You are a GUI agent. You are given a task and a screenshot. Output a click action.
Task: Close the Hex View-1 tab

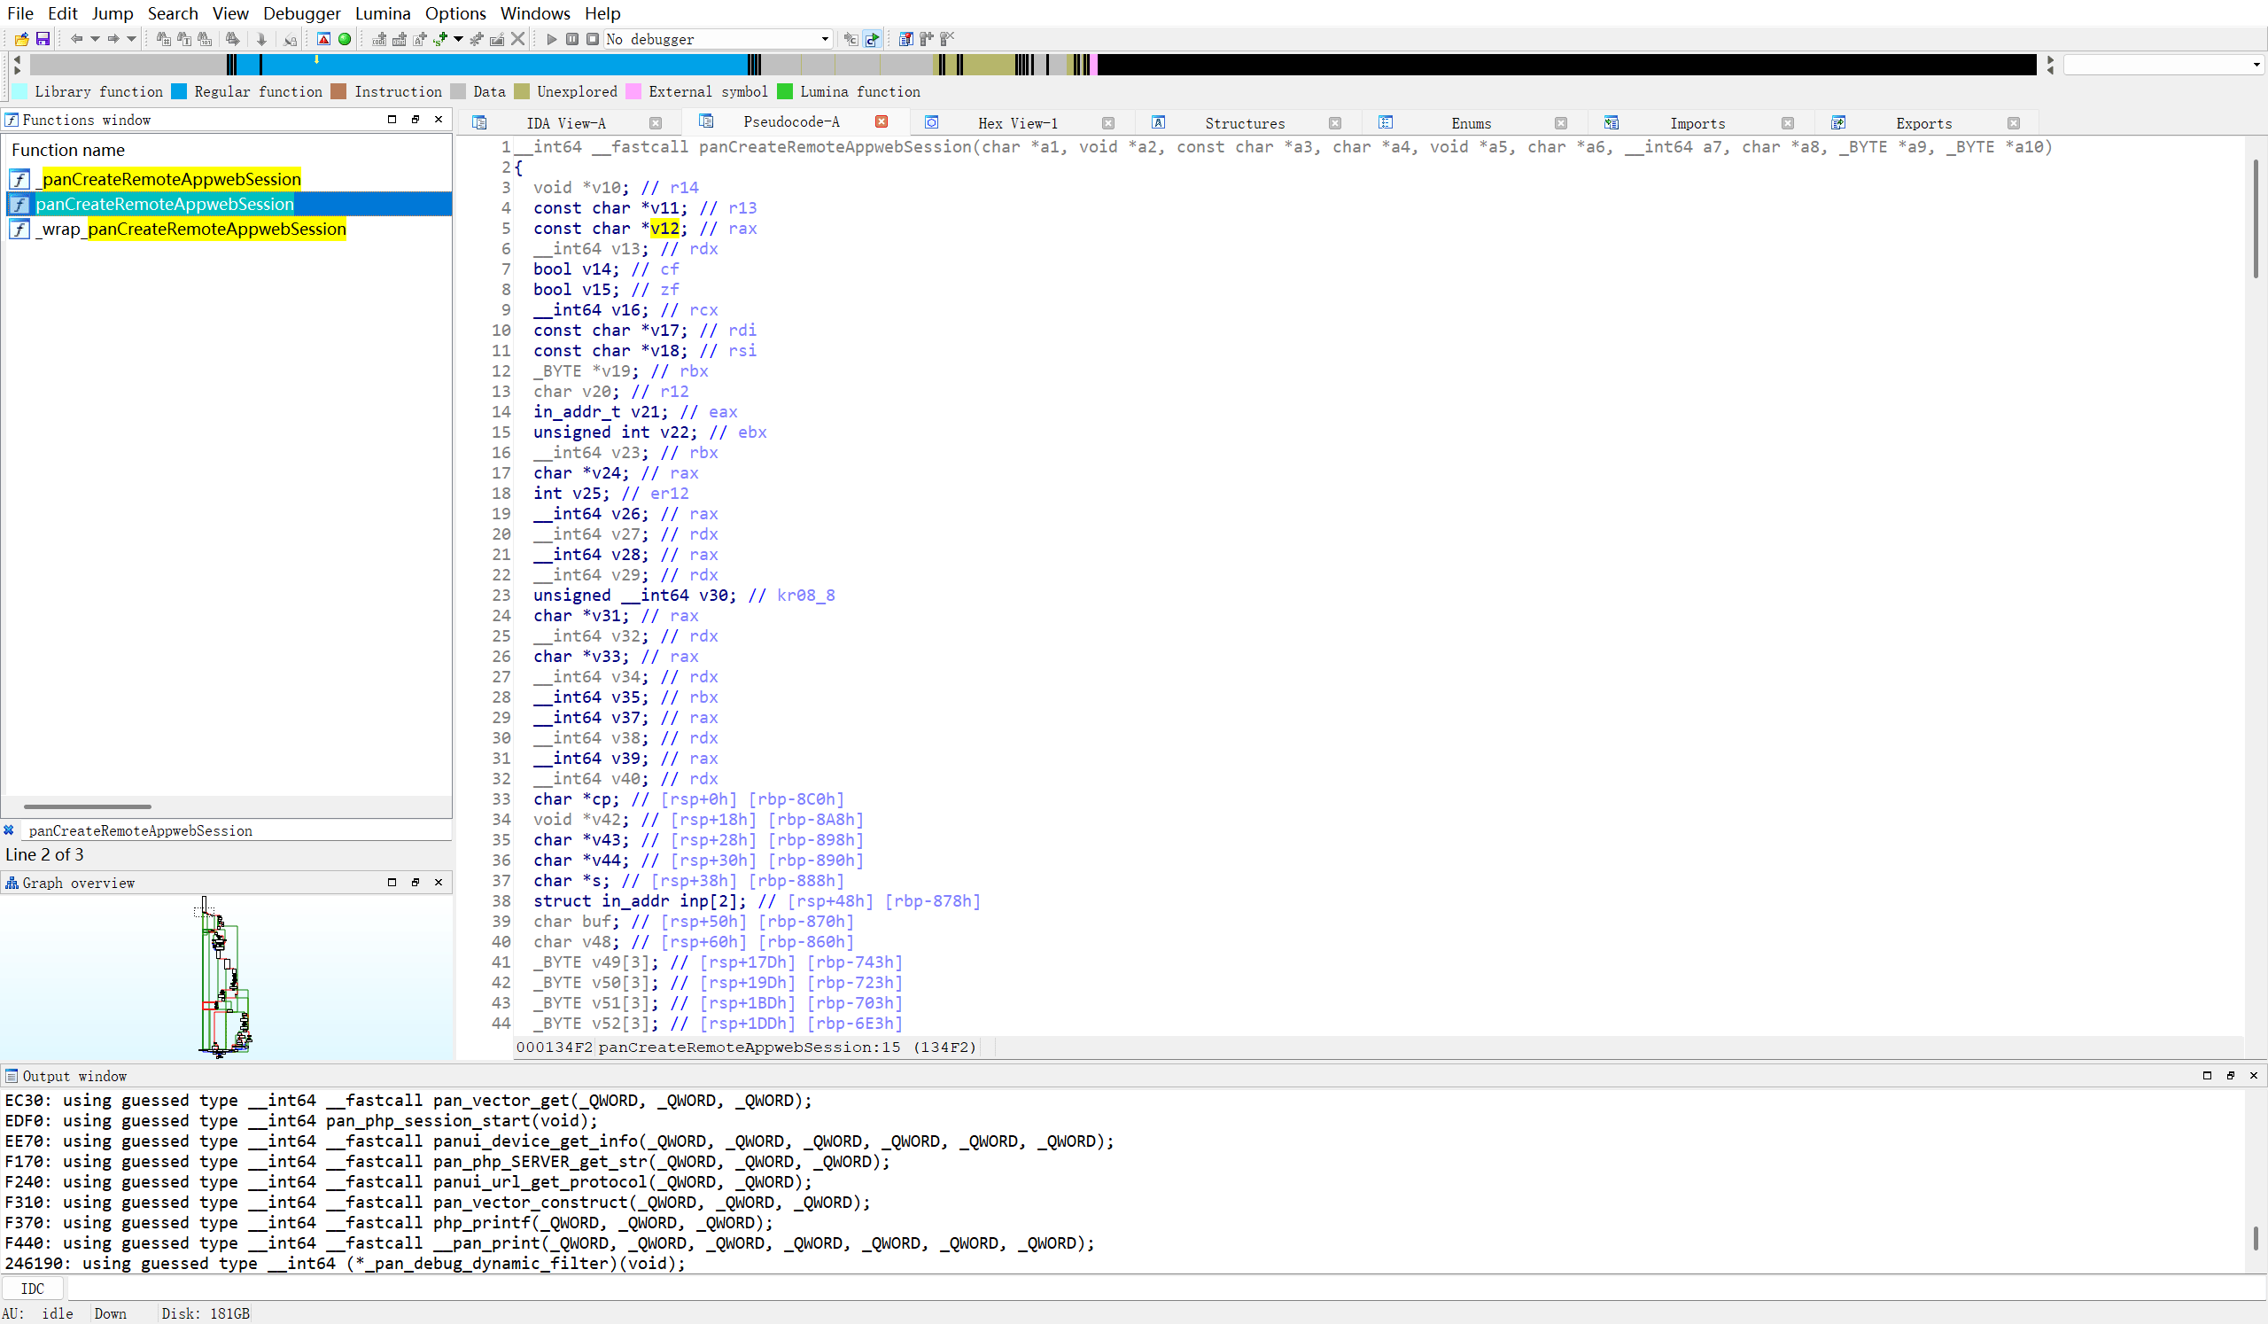point(1108,123)
